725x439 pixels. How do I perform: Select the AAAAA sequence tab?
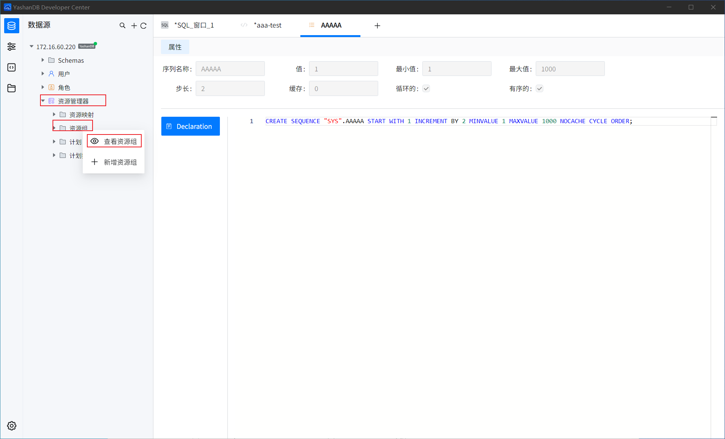coord(330,25)
